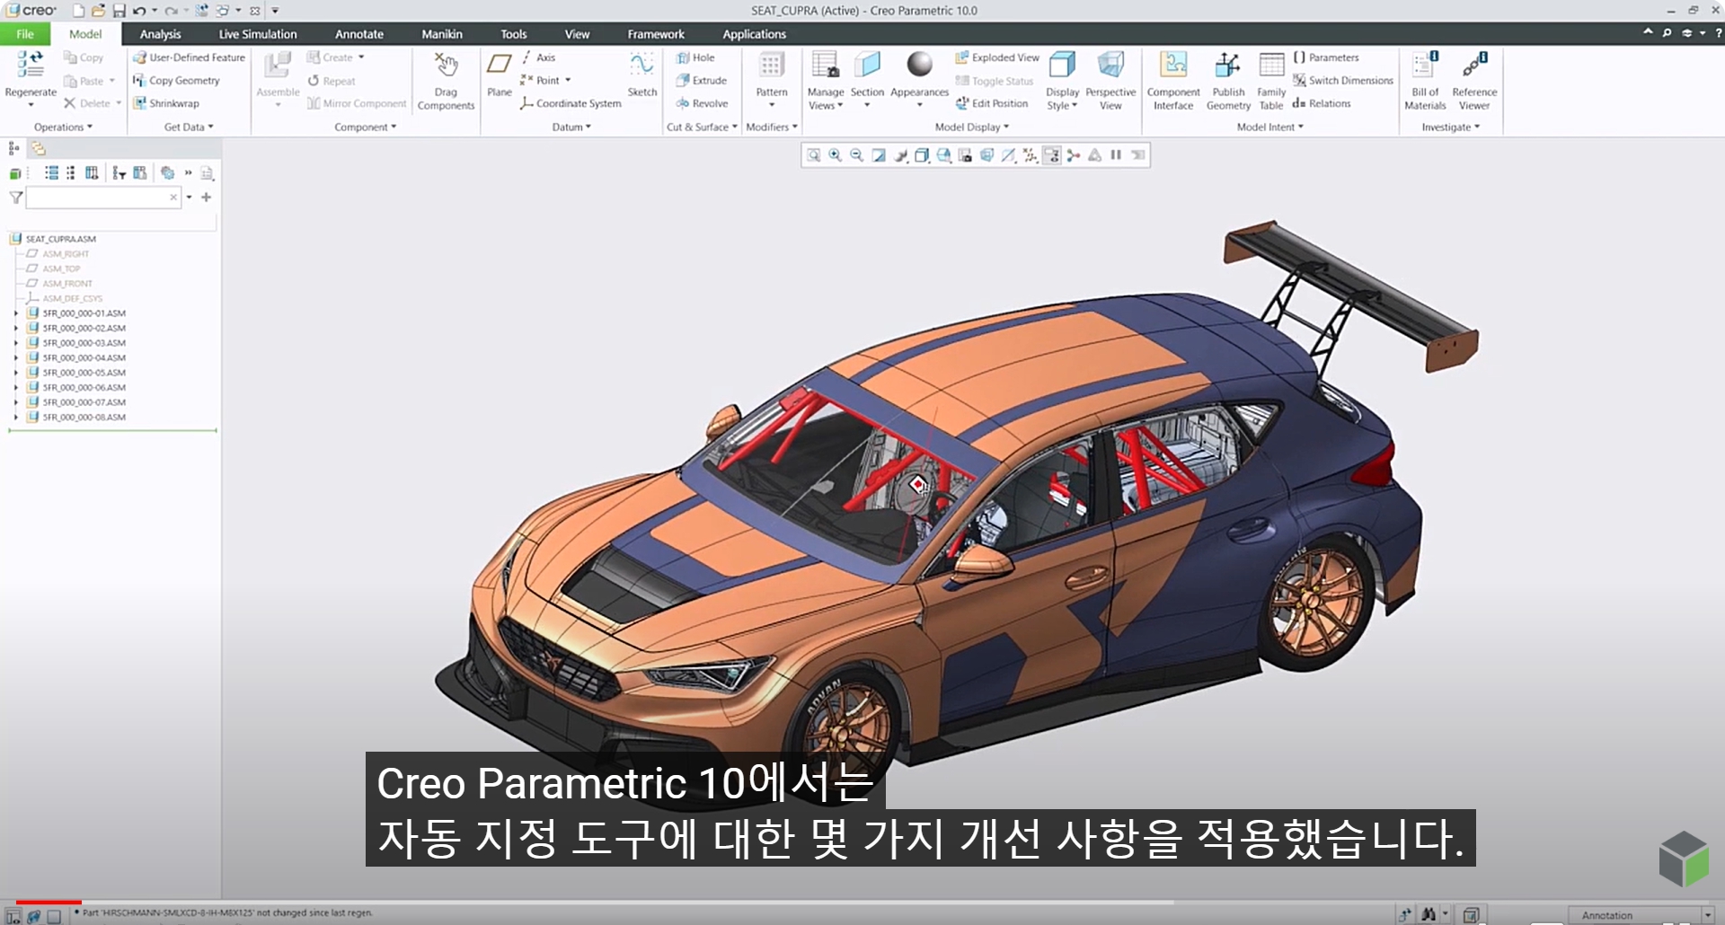The height and width of the screenshot is (925, 1725).
Task: Expand the Operations group dropdown
Action: pos(63,127)
